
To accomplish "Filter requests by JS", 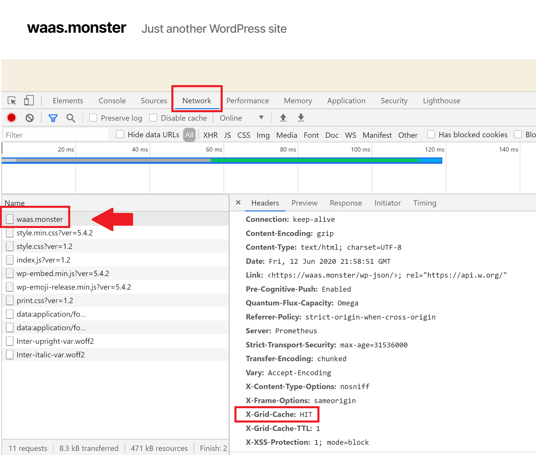I will pyautogui.click(x=227, y=135).
